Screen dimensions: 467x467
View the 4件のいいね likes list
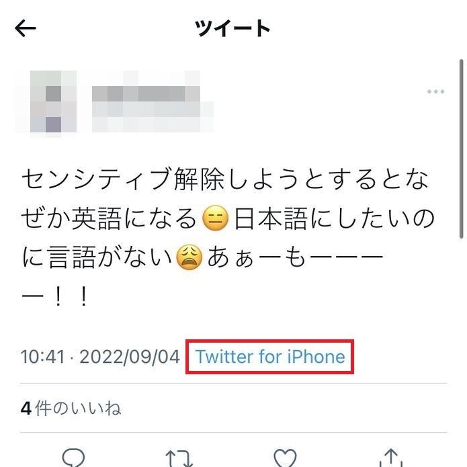click(71, 408)
